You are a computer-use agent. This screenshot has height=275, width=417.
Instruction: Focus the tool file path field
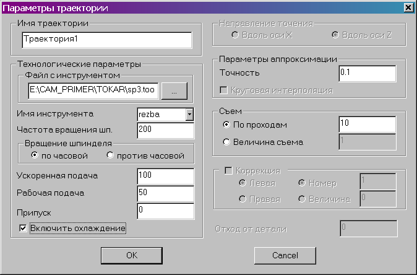93,91
